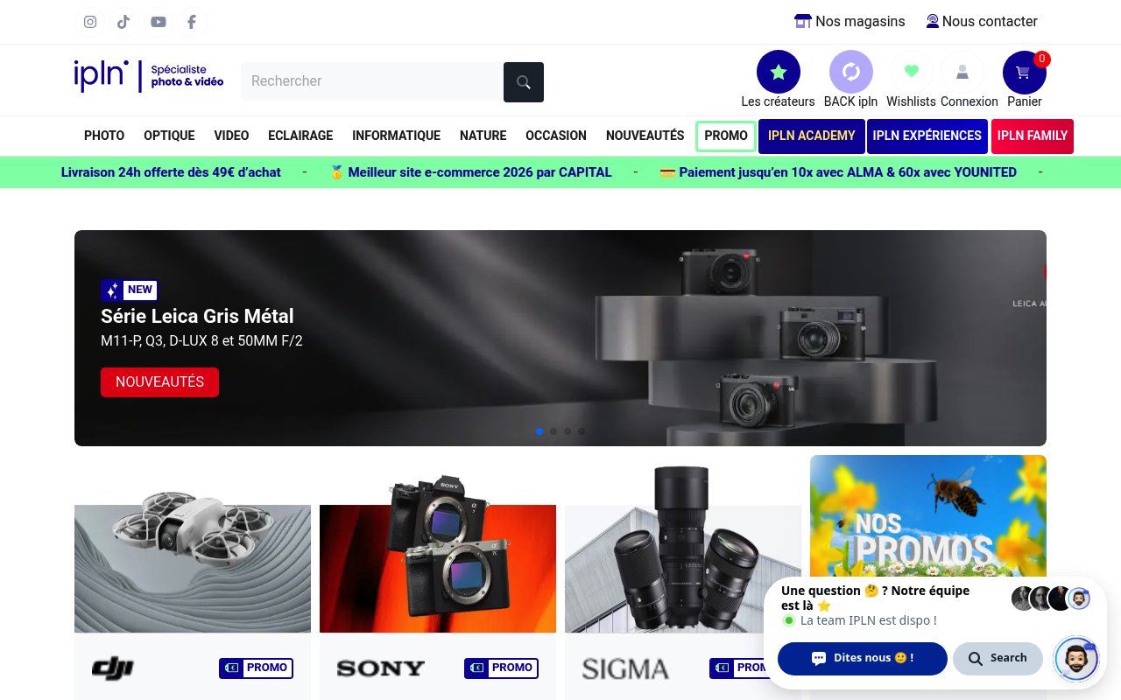Open the Panier shopping cart
This screenshot has width=1121, height=700.
coord(1024,72)
